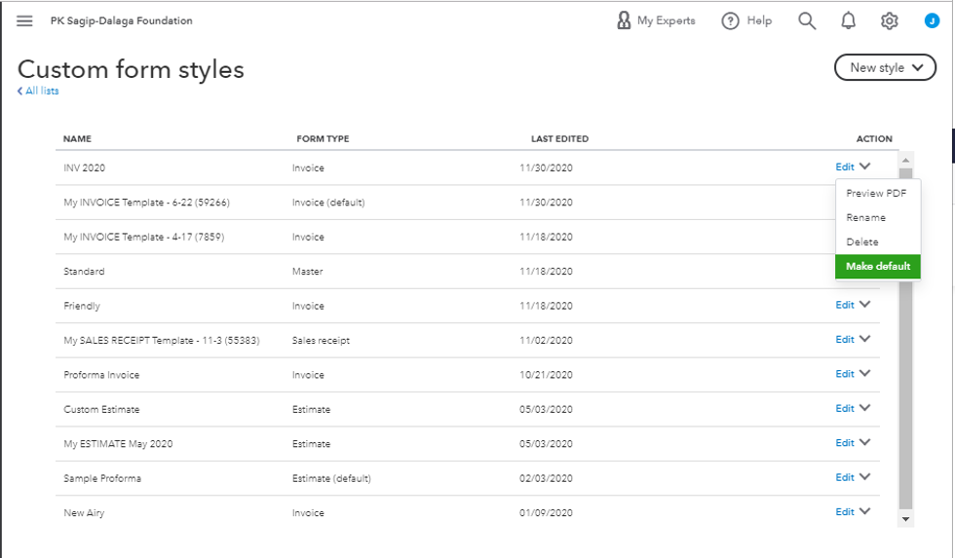The image size is (955, 558).
Task: Click the My Experts person icon
Action: pos(624,20)
